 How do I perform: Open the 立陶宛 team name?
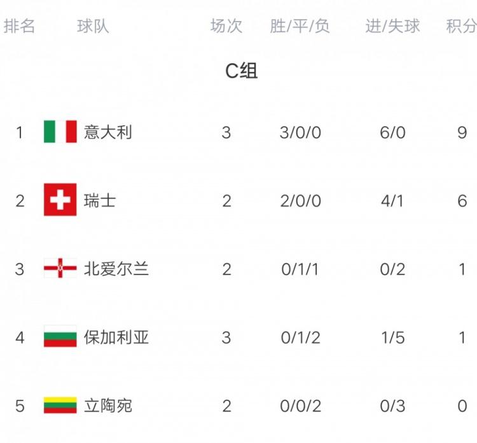point(108,406)
